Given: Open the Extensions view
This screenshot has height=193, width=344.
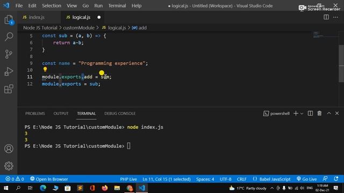Looking at the screenshot, I should pyautogui.click(x=9, y=89).
